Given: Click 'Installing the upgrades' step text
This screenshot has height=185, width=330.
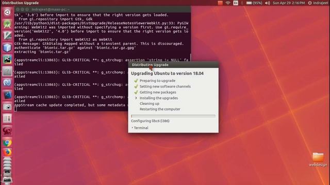Looking at the screenshot, I should 159,98.
